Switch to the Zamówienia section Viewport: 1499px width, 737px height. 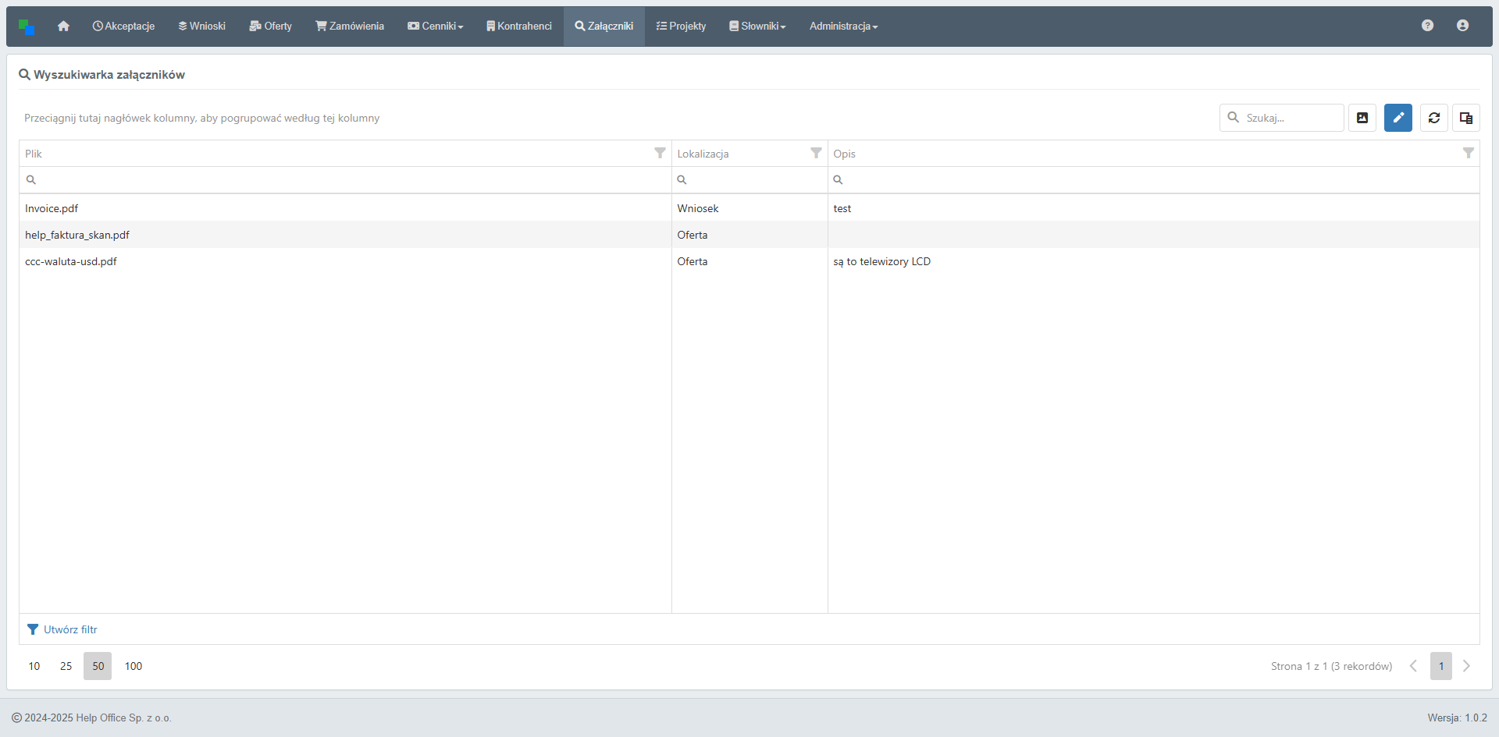coord(350,27)
